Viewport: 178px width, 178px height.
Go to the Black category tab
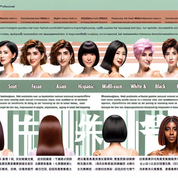click(160, 87)
